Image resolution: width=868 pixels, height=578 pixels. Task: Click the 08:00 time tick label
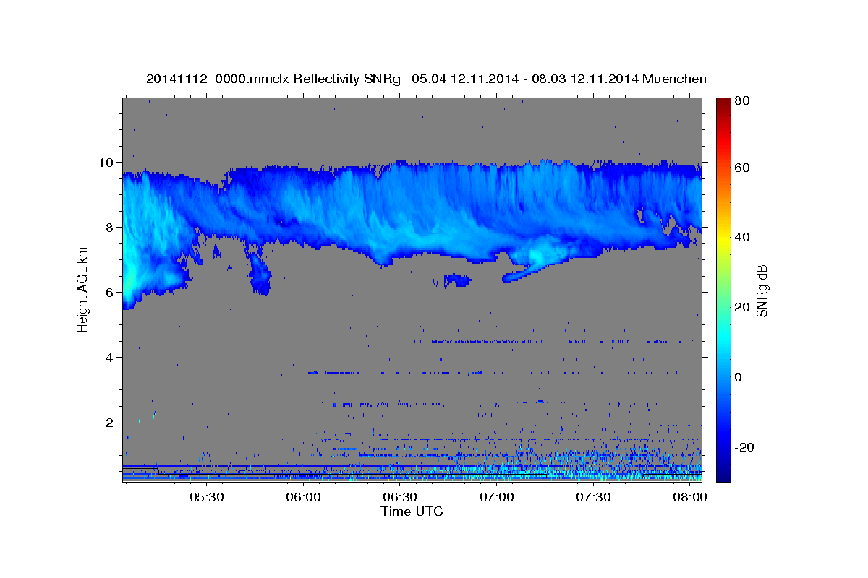point(691,498)
